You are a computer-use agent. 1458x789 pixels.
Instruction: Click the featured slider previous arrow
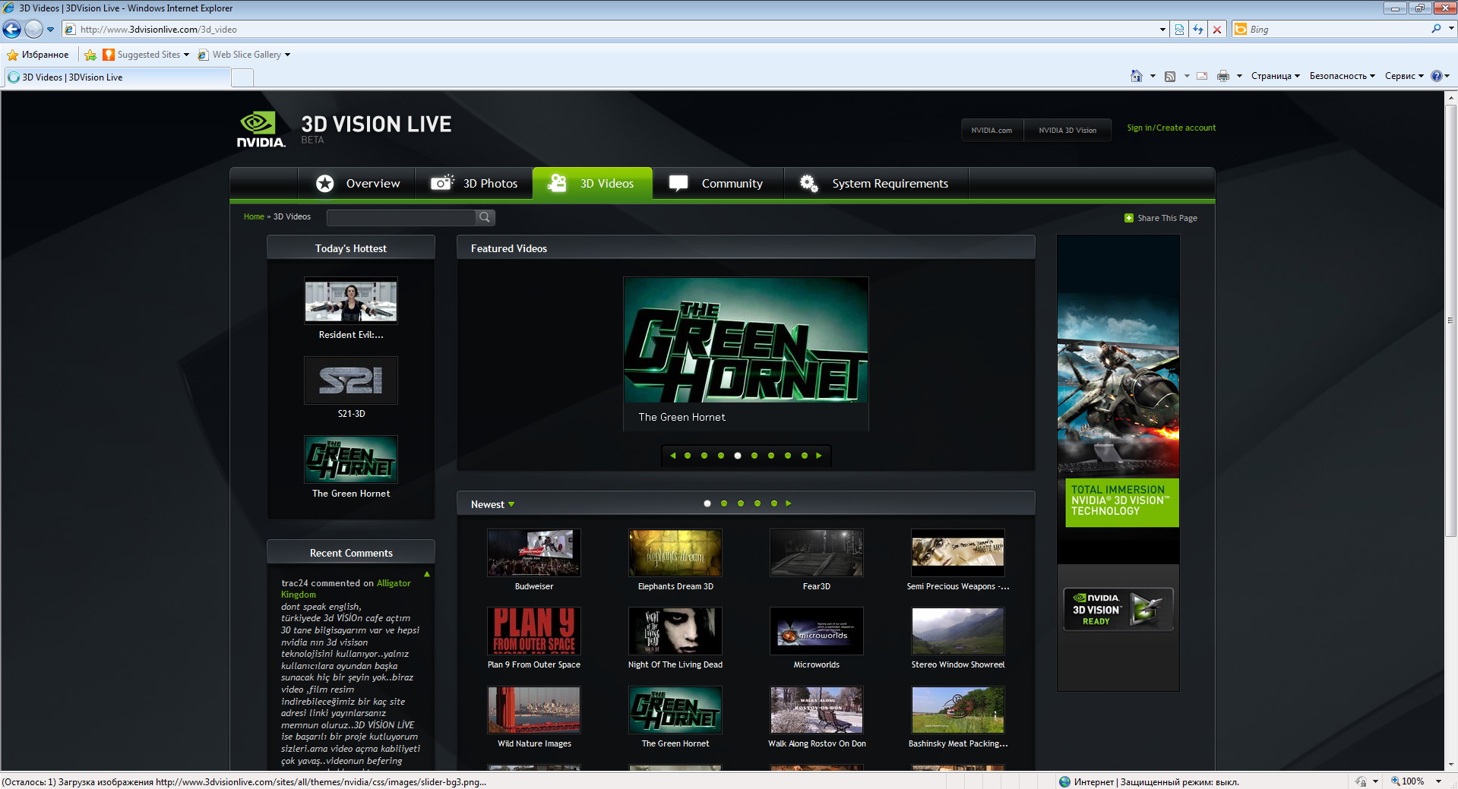pos(672,456)
